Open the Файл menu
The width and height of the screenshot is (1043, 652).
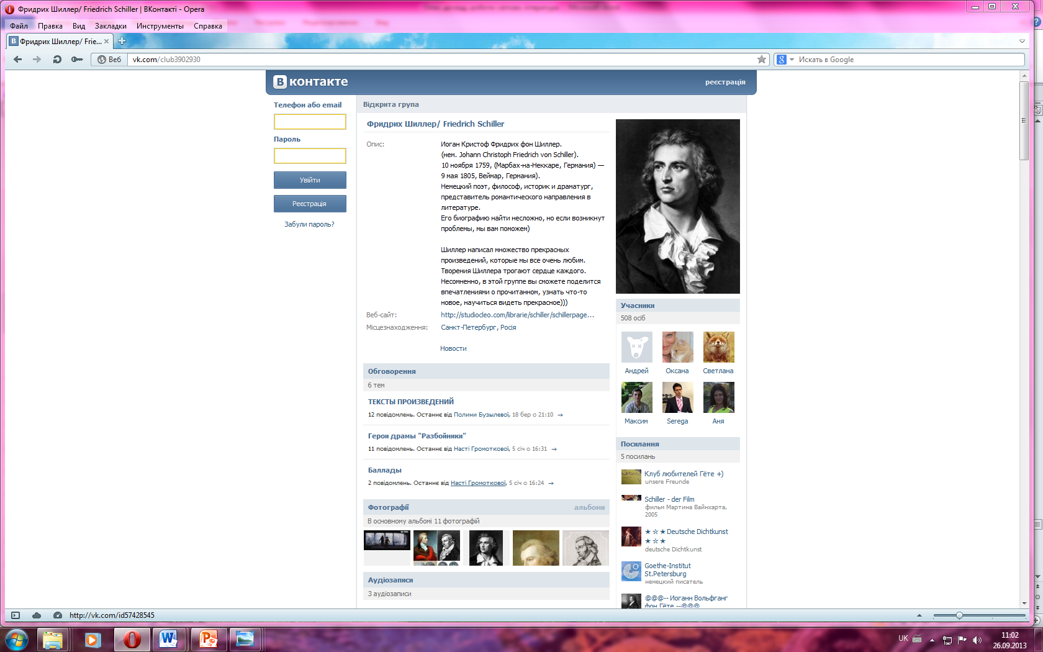pyautogui.click(x=19, y=26)
